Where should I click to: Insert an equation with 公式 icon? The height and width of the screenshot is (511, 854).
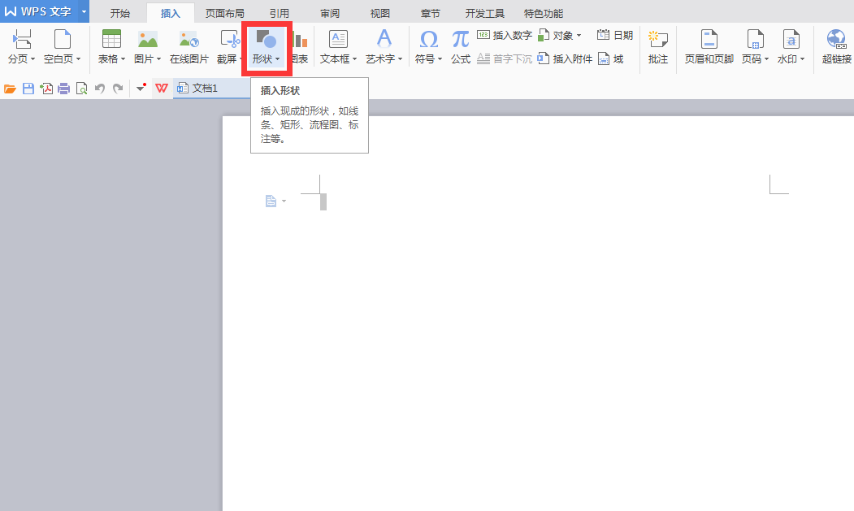coord(460,39)
